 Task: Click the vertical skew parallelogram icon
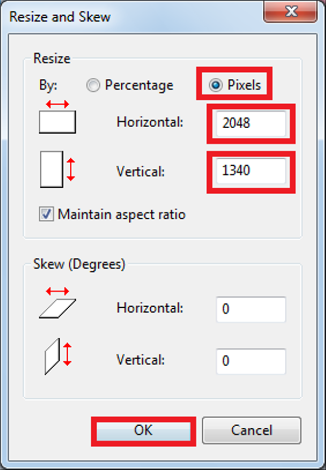pyautogui.click(x=58, y=355)
